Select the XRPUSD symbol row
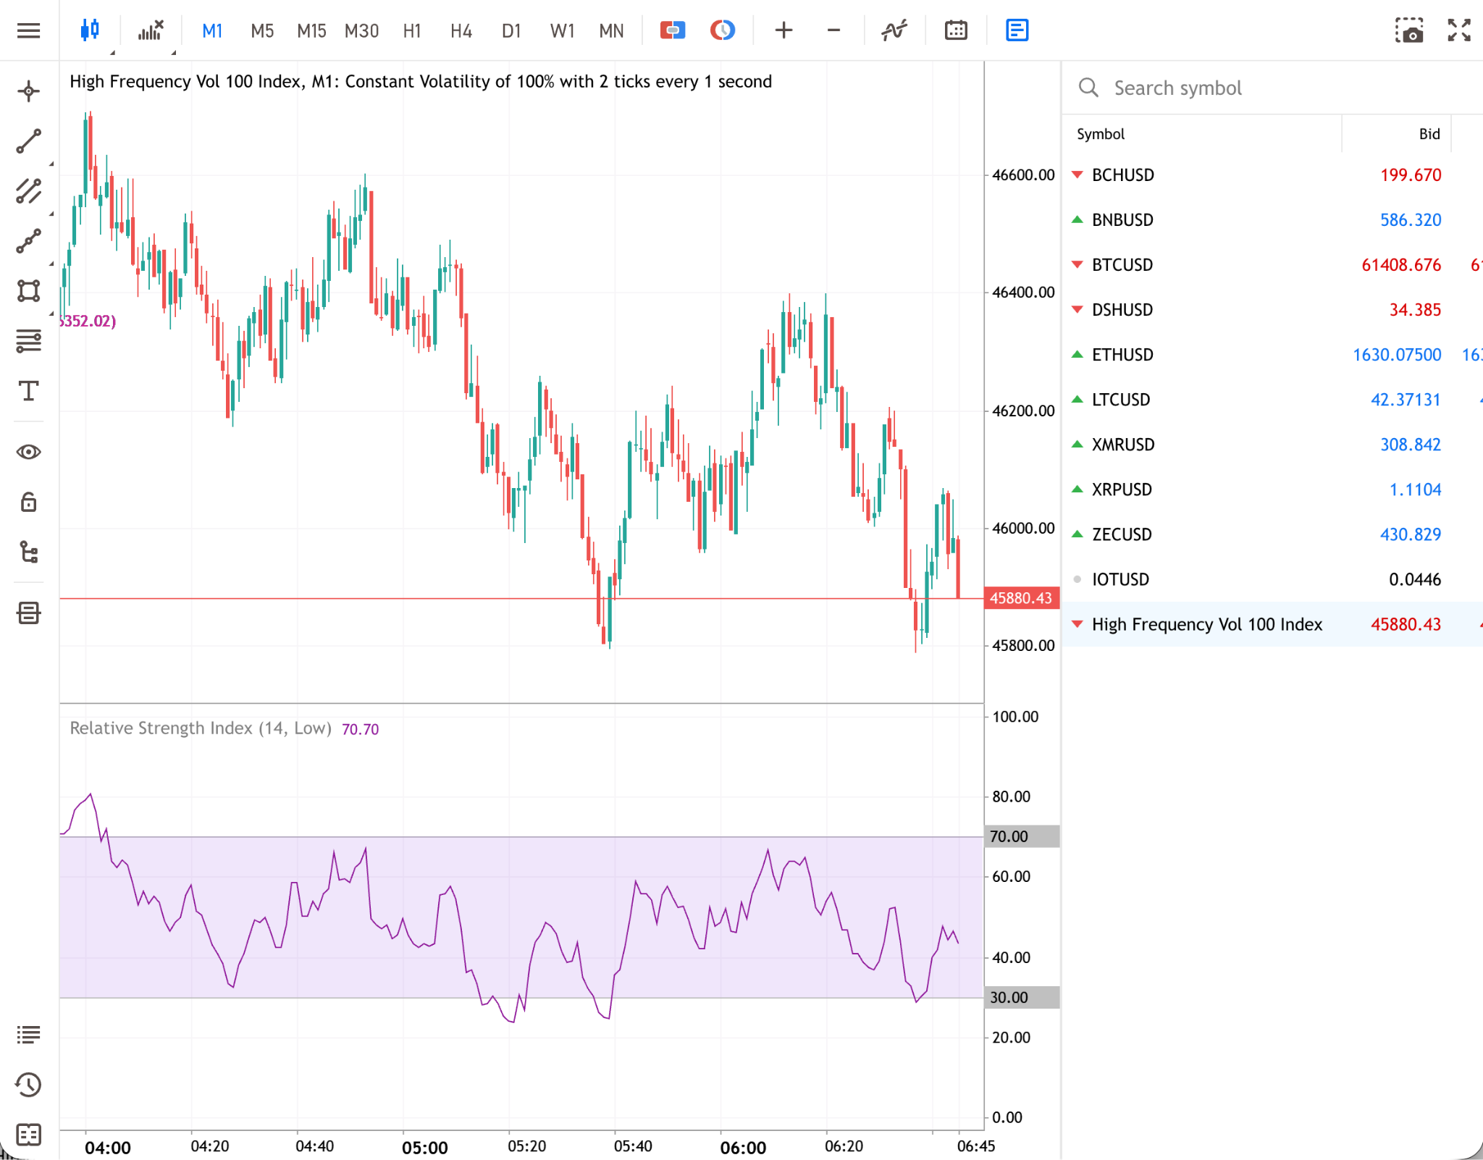The image size is (1483, 1160). click(x=1272, y=489)
